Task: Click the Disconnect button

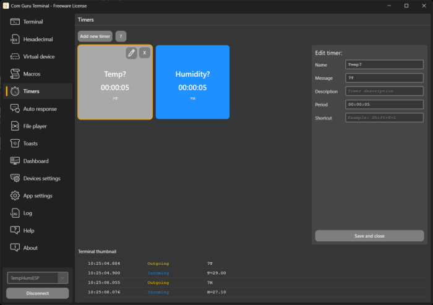Action: coord(37,293)
